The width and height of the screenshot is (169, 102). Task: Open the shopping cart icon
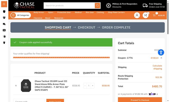(154, 15)
